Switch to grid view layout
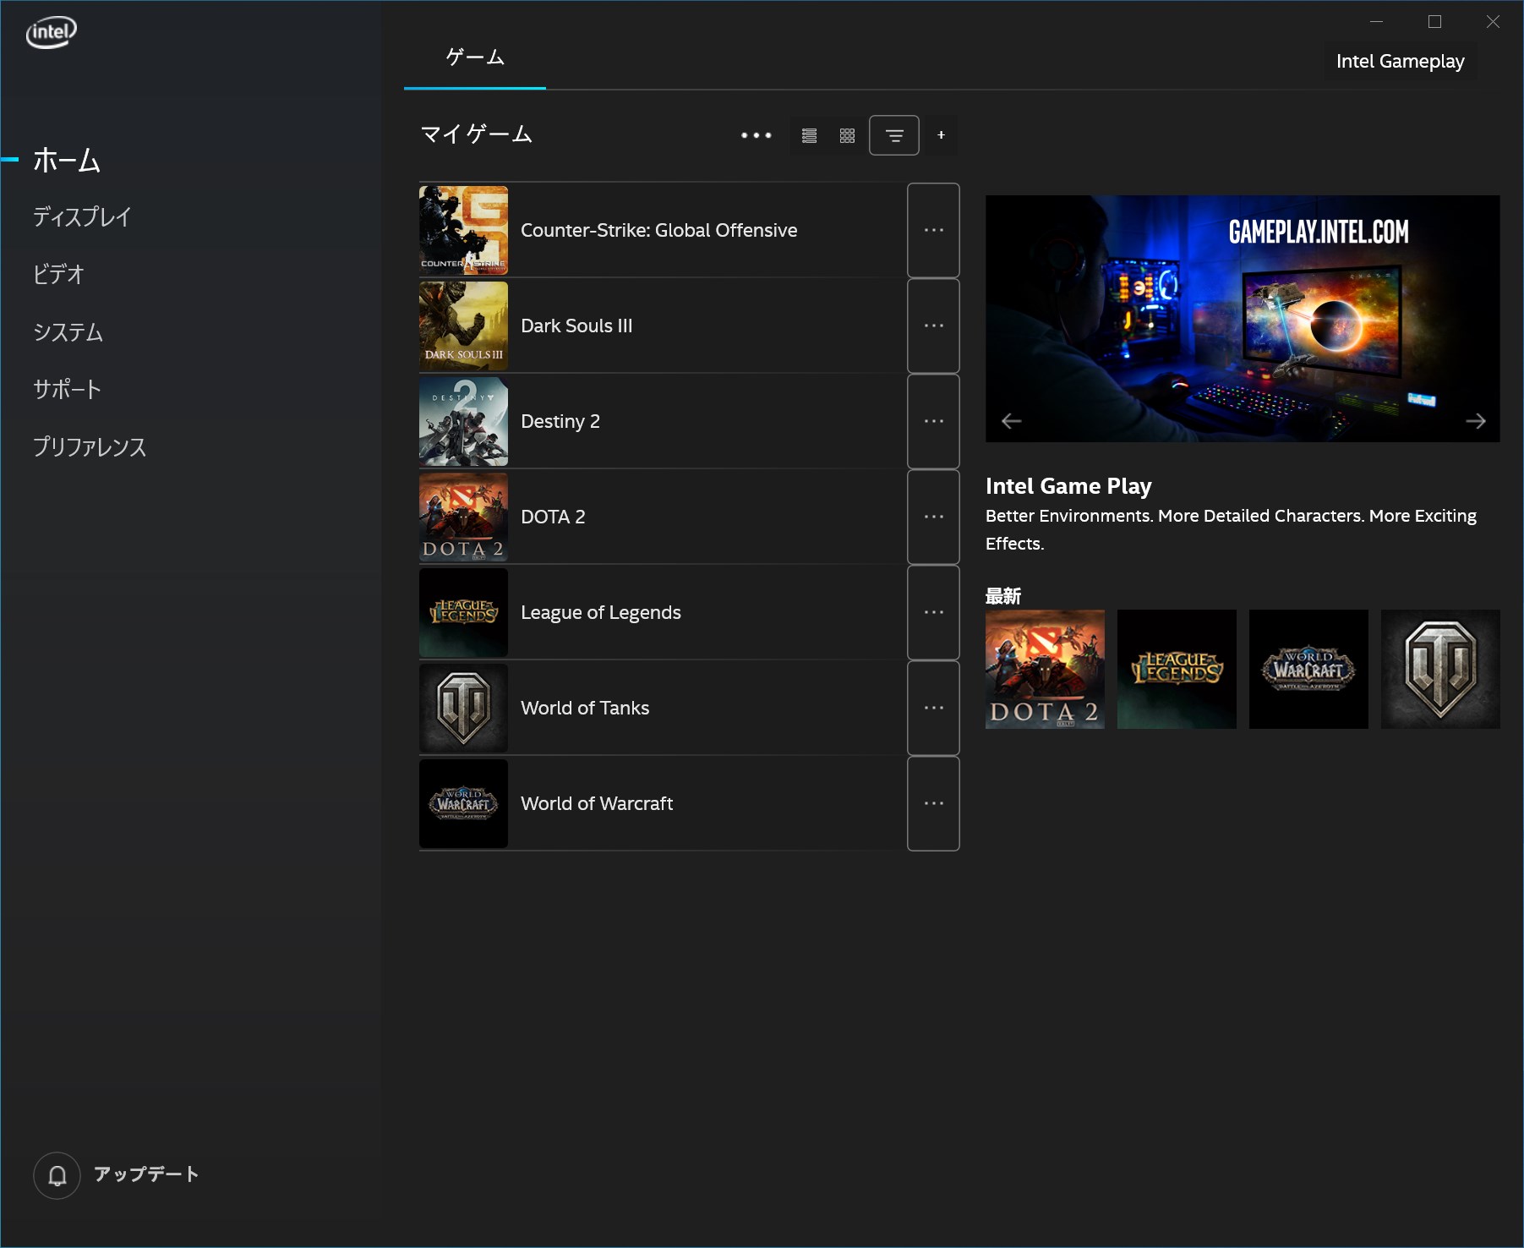This screenshot has width=1524, height=1248. 847,135
